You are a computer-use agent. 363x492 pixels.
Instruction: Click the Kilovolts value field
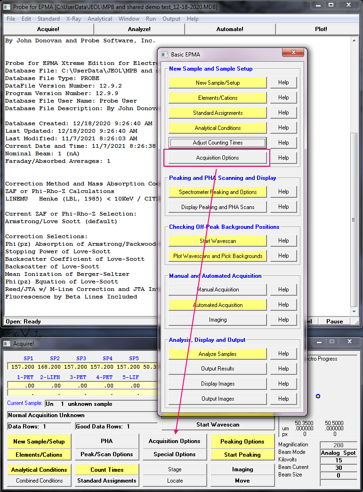(x=339, y=460)
